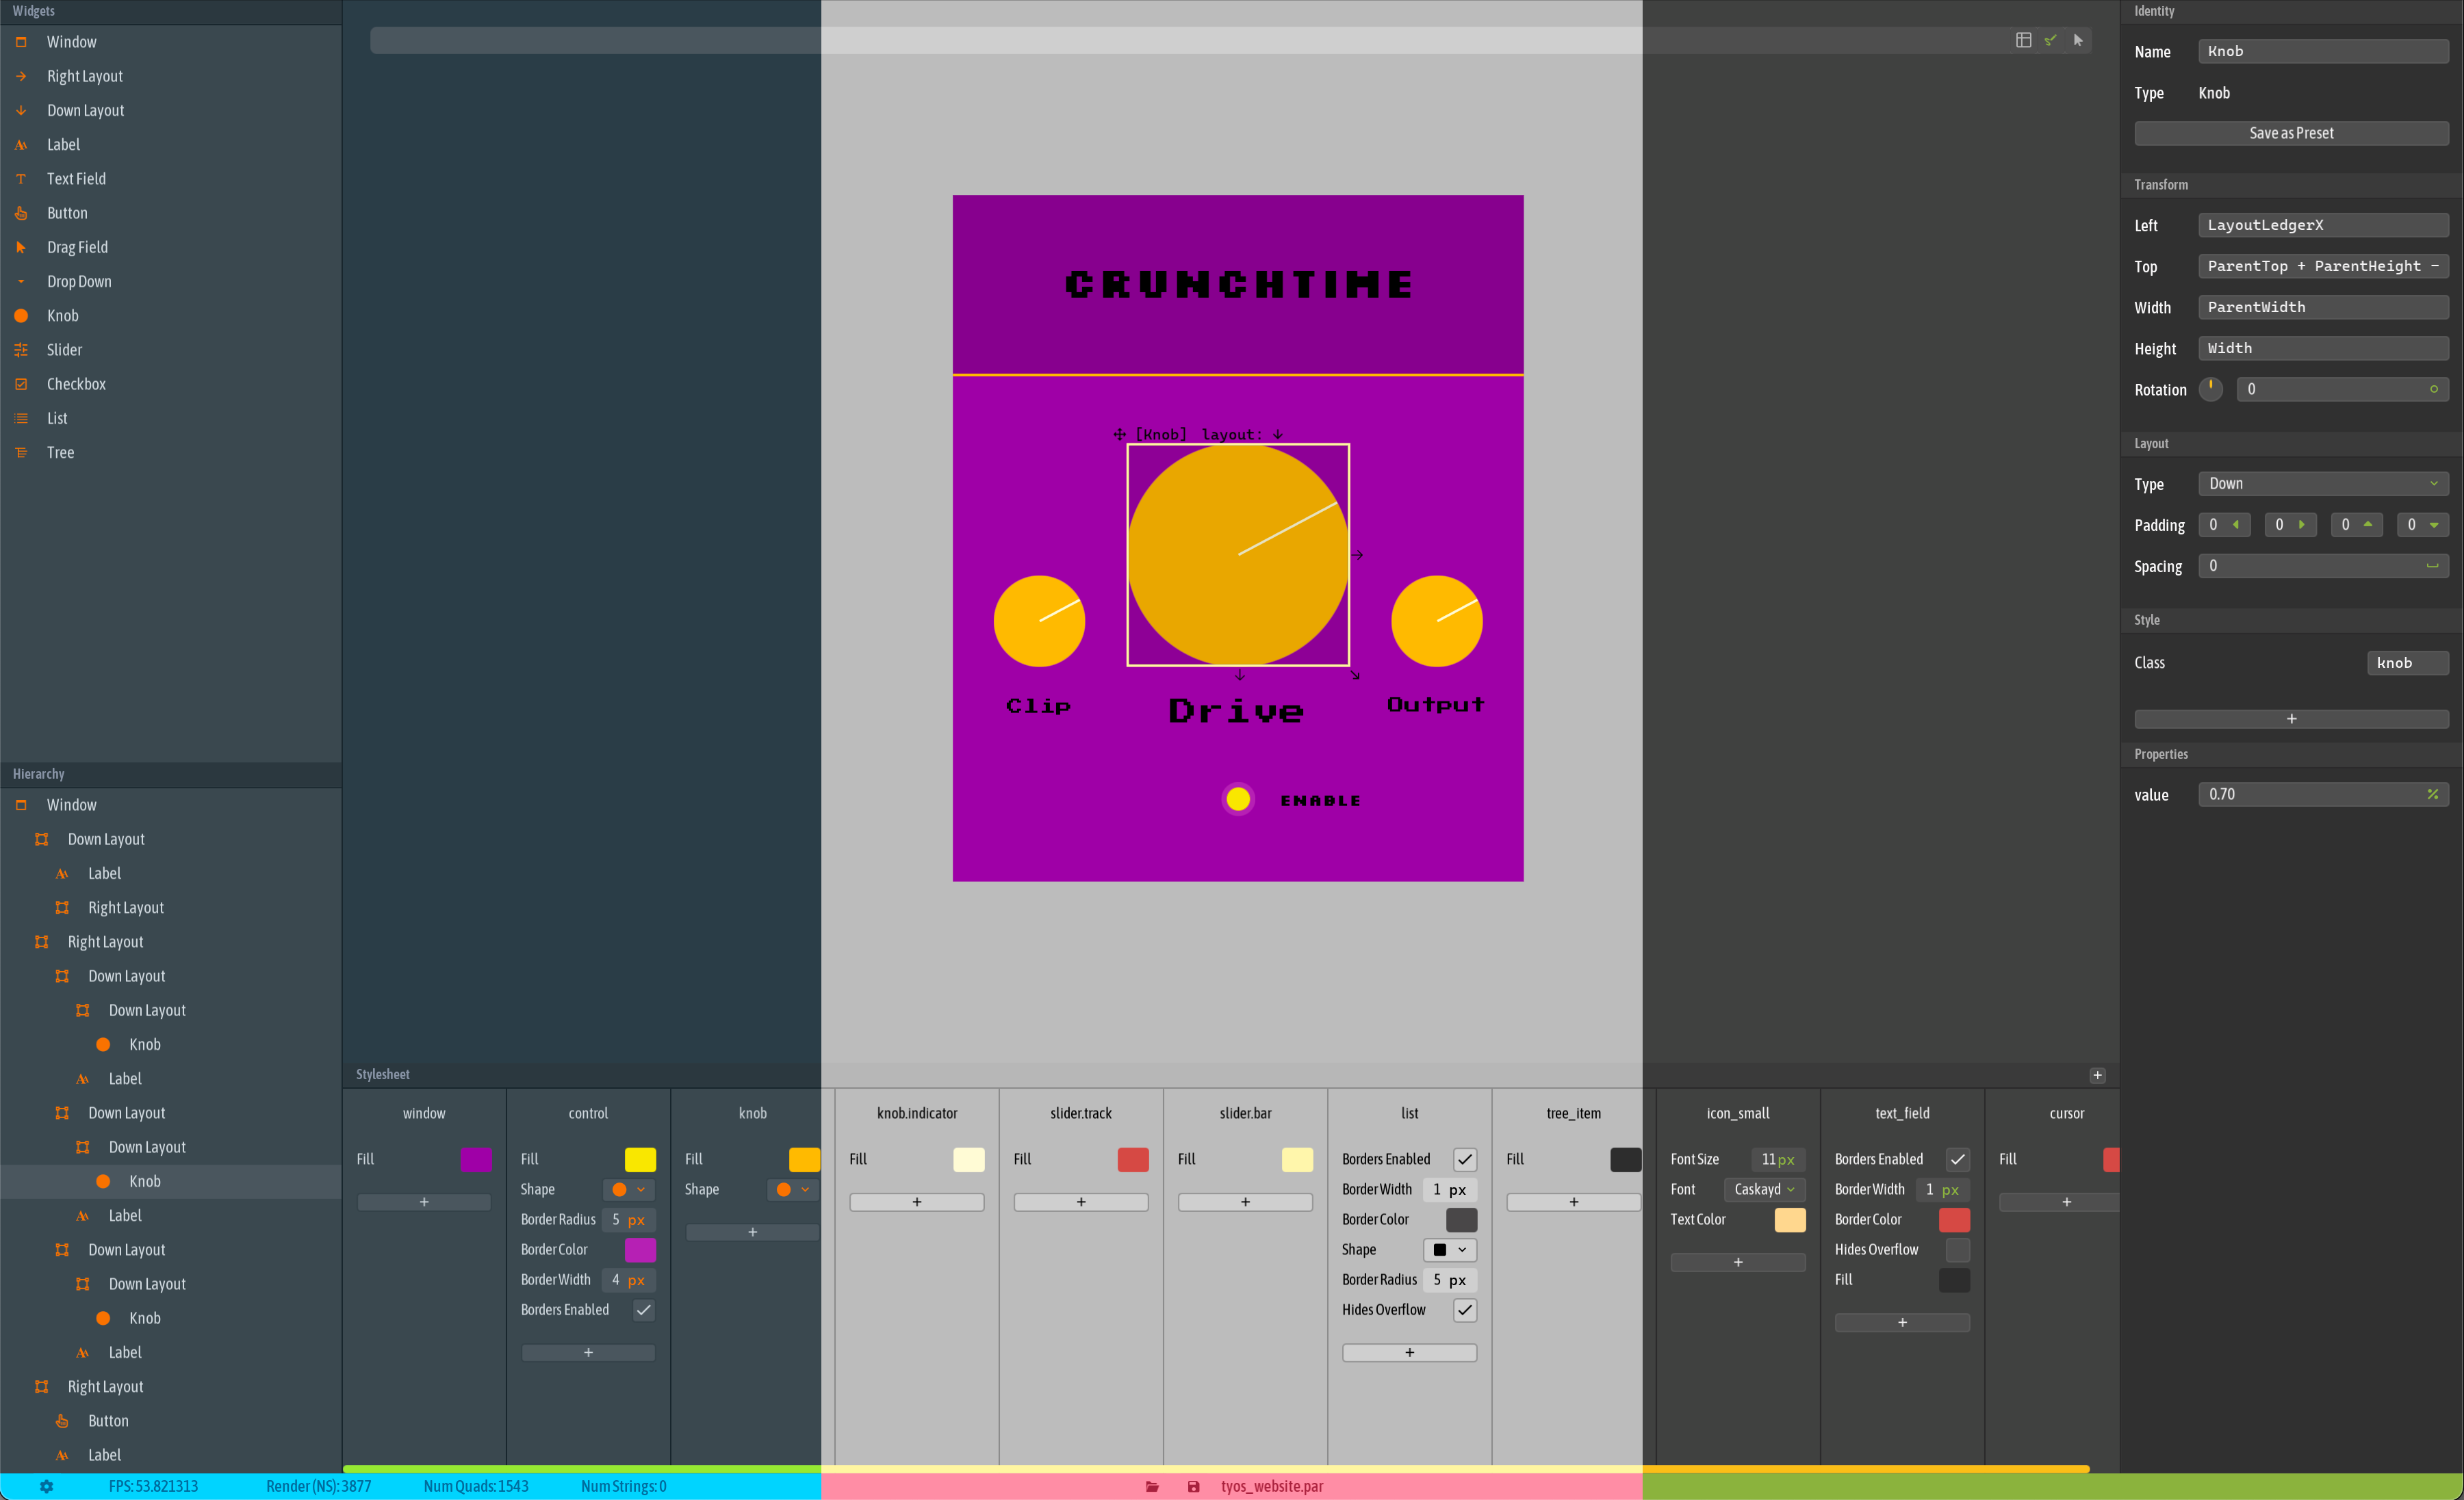Add a new stylesheet class with plus icon
Image resolution: width=2464 pixels, height=1500 pixels.
point(2097,1075)
